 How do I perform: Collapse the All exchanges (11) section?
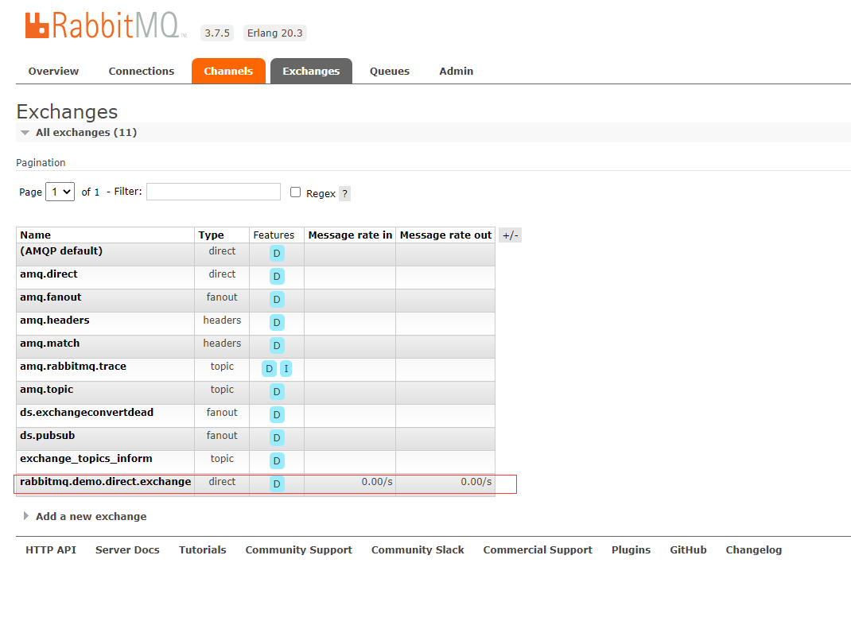pyautogui.click(x=86, y=133)
